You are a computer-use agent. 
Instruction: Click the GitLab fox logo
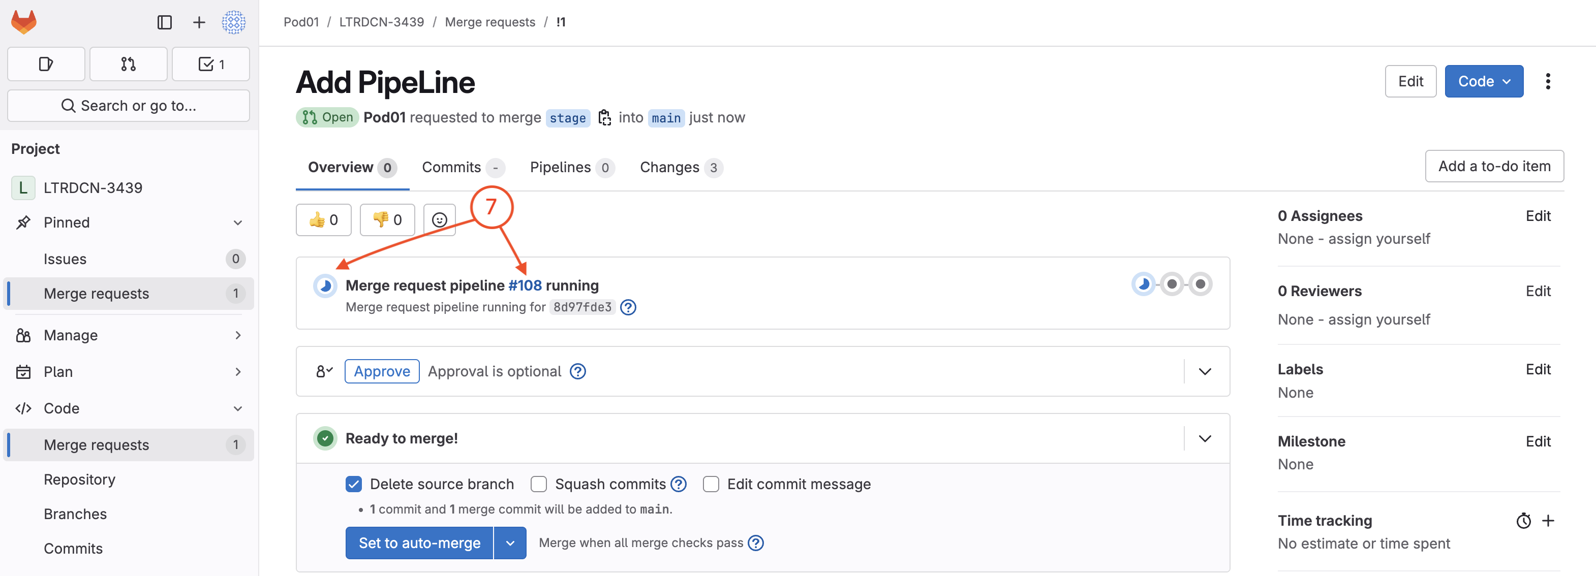tap(24, 22)
